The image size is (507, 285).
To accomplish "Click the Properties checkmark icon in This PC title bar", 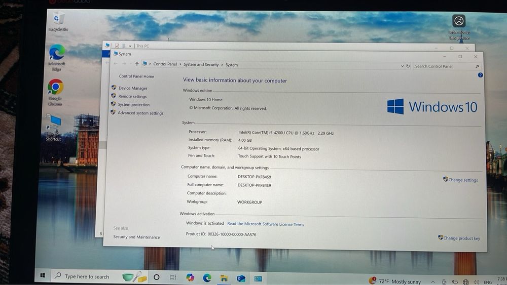I will [x=117, y=46].
